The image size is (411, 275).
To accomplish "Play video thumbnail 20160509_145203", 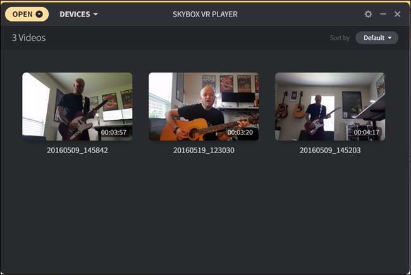I will 330,107.
